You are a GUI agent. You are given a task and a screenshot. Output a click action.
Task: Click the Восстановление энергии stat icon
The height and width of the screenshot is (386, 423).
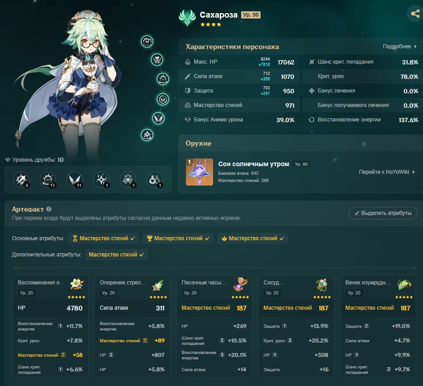click(312, 120)
